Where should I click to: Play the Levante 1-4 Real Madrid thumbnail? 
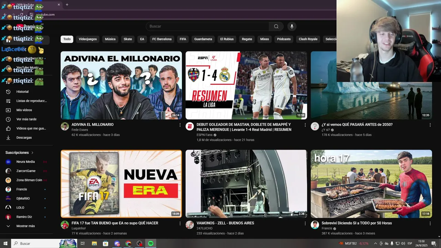pyautogui.click(x=246, y=85)
